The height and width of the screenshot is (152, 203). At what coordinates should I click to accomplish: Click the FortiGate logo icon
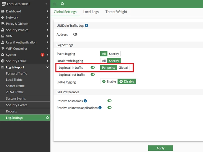click(x=4, y=4)
